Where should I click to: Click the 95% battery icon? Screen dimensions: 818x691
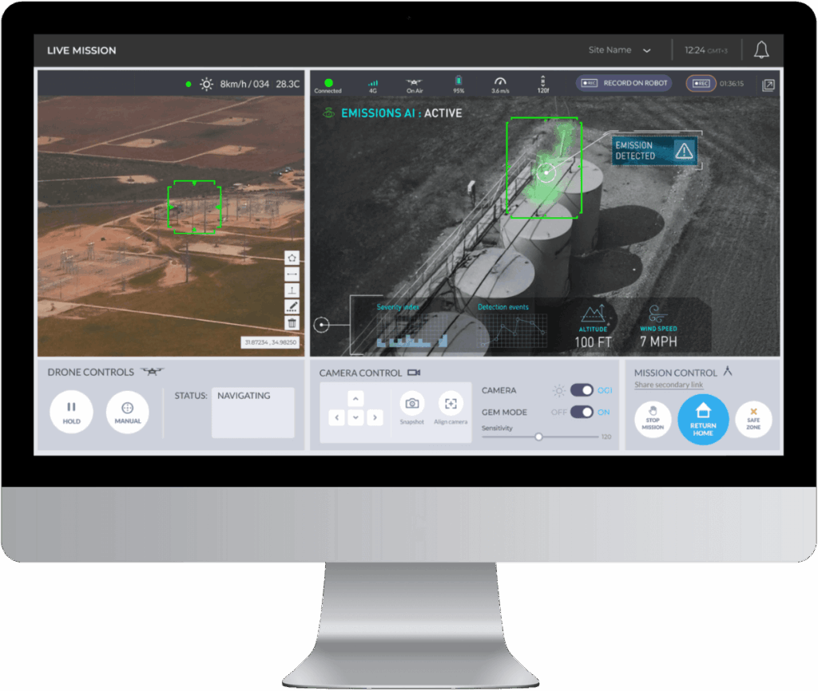pos(459,81)
